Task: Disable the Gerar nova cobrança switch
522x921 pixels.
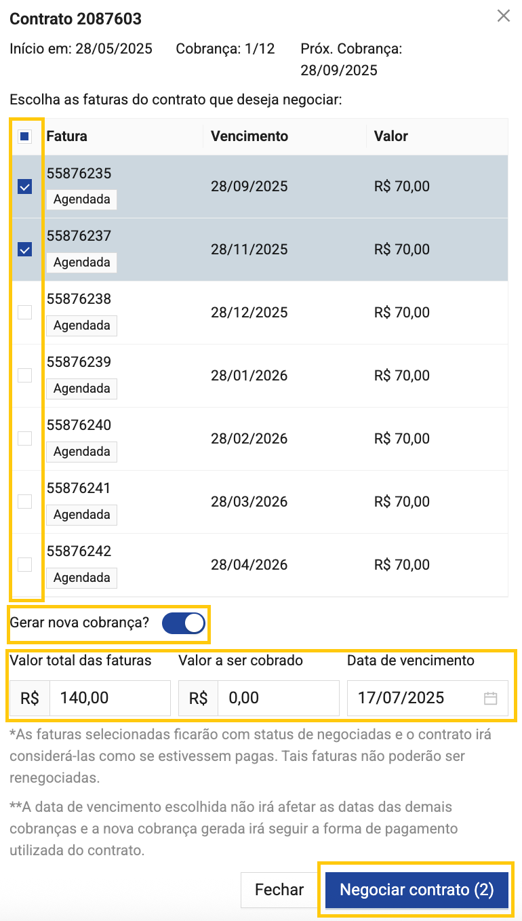Action: click(184, 623)
